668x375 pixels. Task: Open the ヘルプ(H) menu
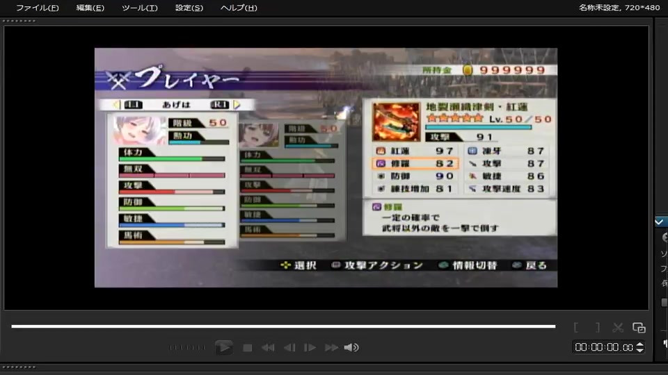pos(239,8)
